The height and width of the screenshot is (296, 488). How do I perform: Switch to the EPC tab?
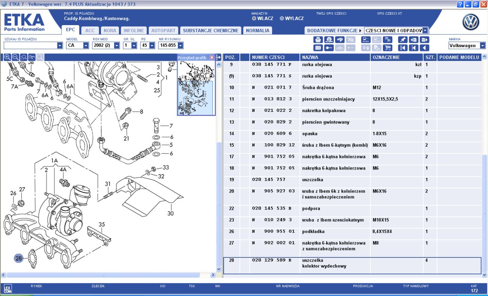(x=70, y=30)
